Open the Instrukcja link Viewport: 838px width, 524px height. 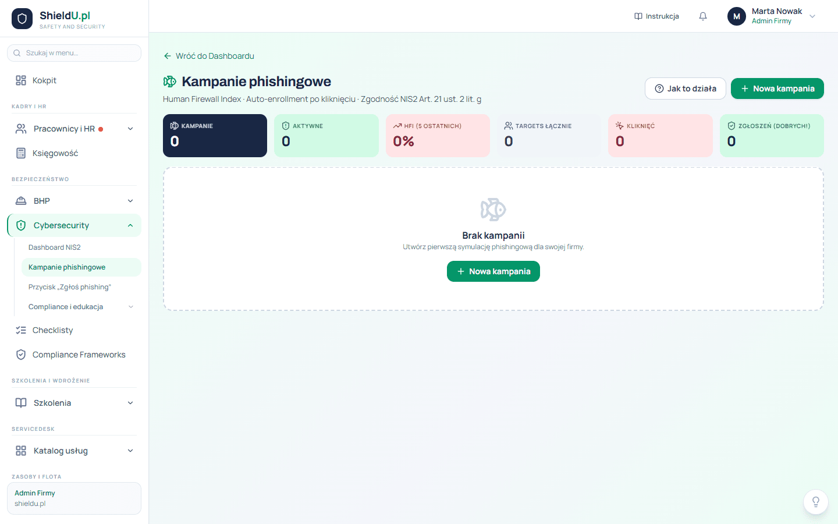click(656, 16)
